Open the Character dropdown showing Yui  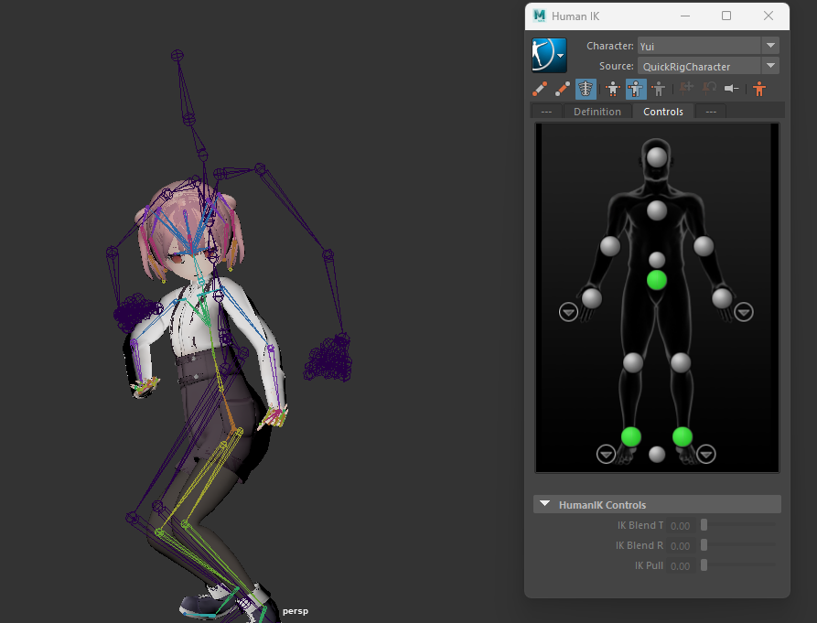[770, 46]
